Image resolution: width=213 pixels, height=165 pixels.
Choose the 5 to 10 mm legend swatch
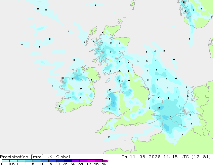click(37, 161)
